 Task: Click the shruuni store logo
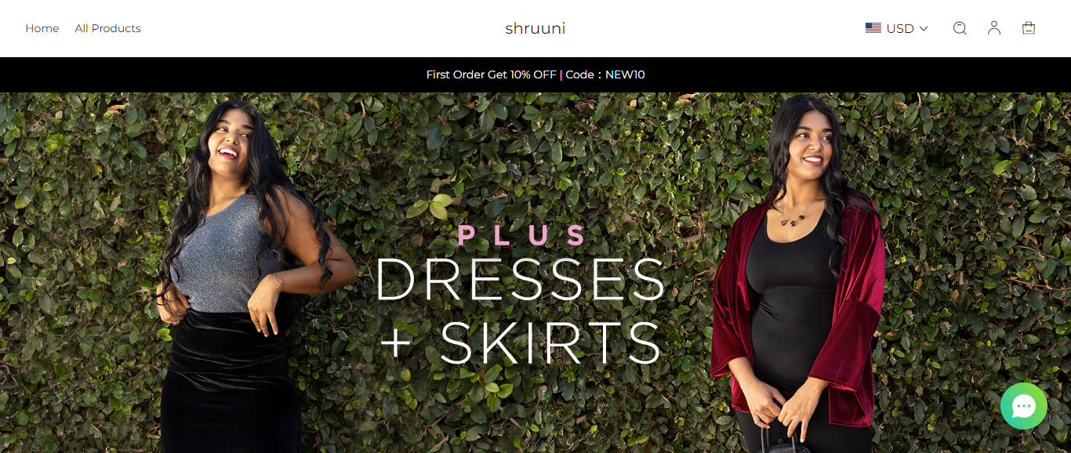pos(535,28)
